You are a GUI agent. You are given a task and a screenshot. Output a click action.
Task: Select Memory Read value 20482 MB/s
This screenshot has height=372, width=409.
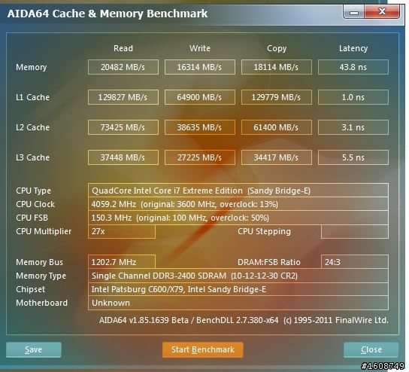pos(123,67)
